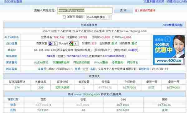Click the green Baidu snapshot status link

pyautogui.click(x=62, y=87)
